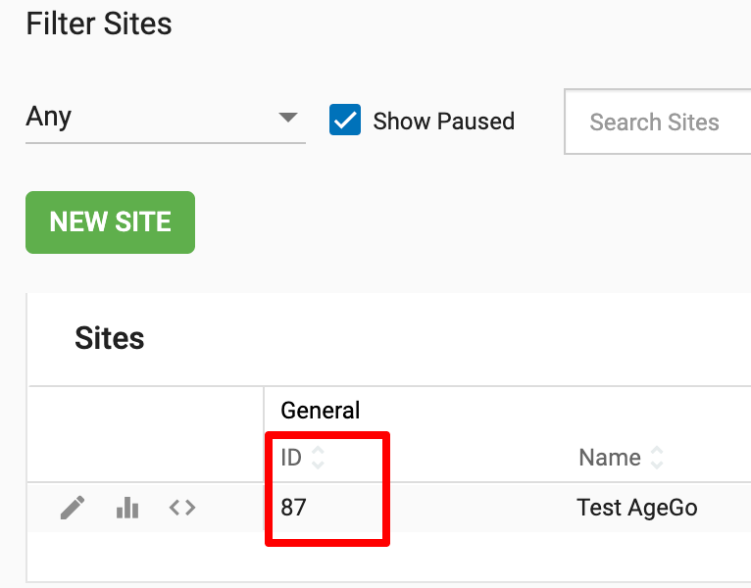Click the Test AgeGo site name
The width and height of the screenshot is (751, 588).
point(636,508)
